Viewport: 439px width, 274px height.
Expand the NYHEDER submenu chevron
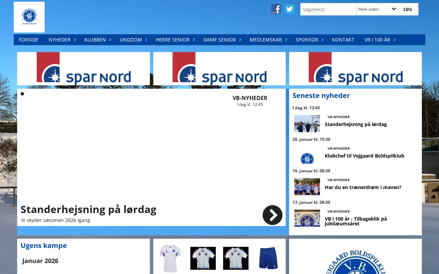[x=75, y=40]
